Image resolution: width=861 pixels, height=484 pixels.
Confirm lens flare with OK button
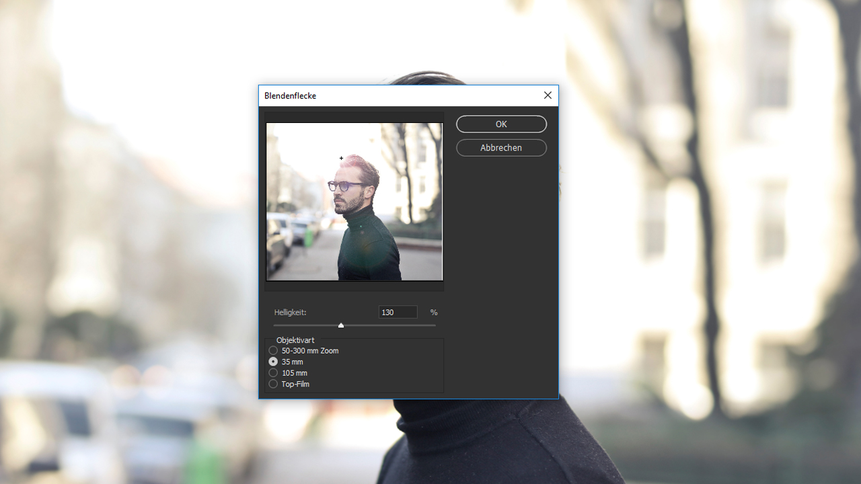pyautogui.click(x=501, y=124)
